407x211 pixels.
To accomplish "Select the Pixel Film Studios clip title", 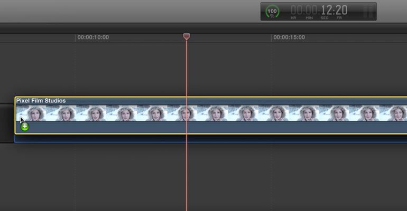I will (x=41, y=101).
